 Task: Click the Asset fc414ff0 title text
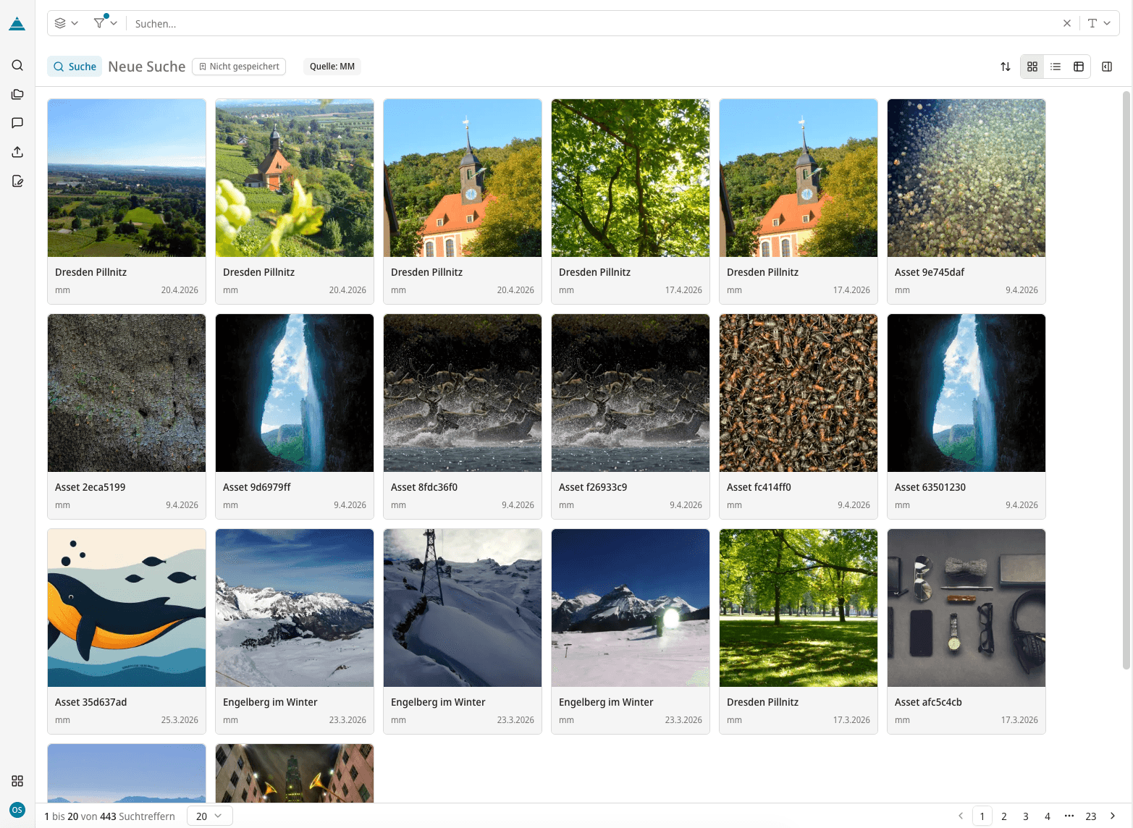pos(759,487)
